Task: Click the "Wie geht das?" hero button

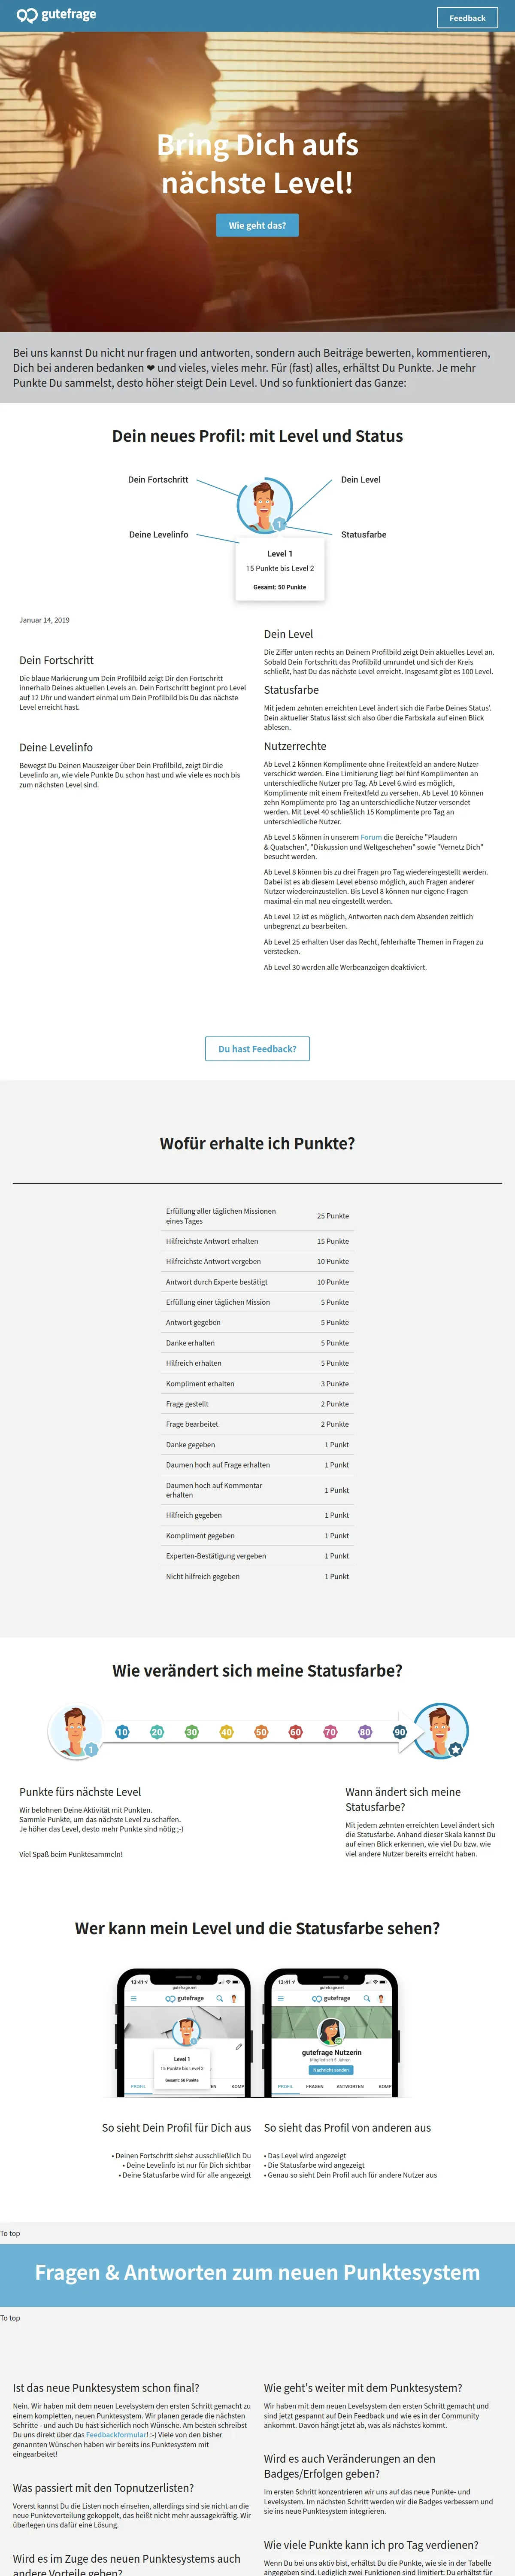Action: [x=257, y=225]
